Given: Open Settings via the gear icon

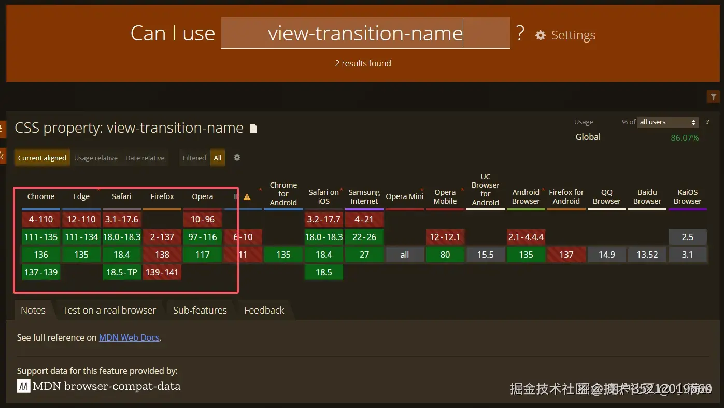Looking at the screenshot, I should pos(541,35).
